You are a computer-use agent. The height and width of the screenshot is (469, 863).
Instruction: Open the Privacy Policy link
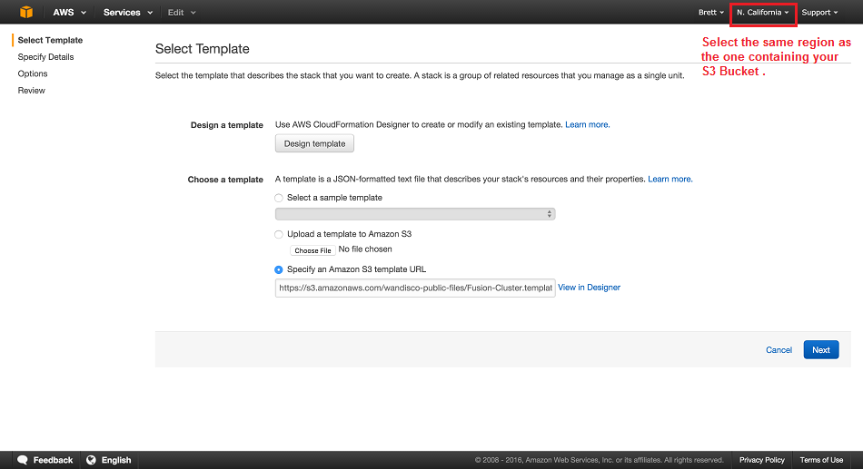[762, 460]
